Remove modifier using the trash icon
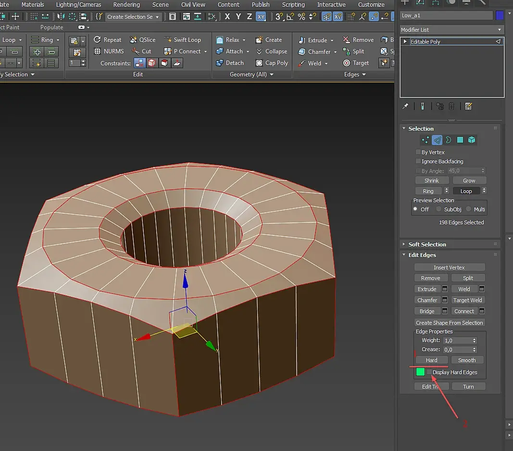The image size is (513, 451). click(x=451, y=106)
